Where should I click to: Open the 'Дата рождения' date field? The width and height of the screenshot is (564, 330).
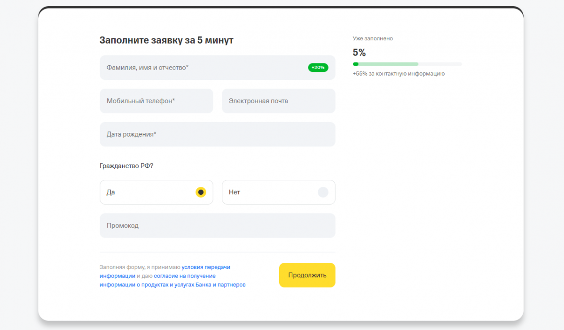(x=217, y=134)
